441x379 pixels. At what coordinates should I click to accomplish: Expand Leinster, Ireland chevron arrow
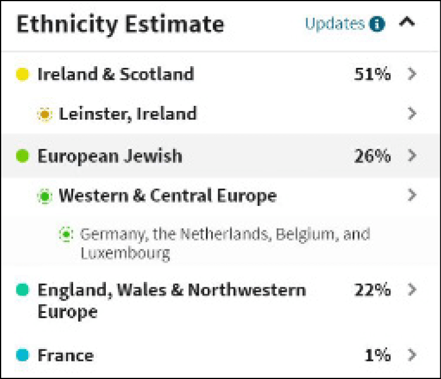pos(412,113)
